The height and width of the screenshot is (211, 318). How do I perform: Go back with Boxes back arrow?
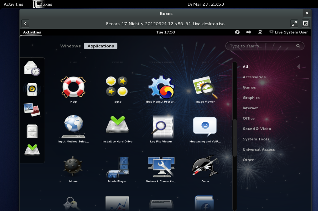click(x=25, y=23)
